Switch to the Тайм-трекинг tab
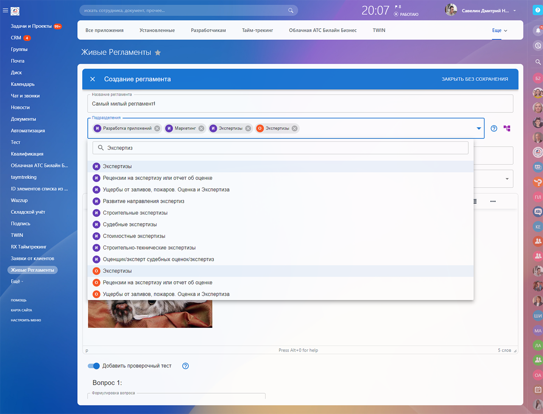The height and width of the screenshot is (414, 543). 257,31
